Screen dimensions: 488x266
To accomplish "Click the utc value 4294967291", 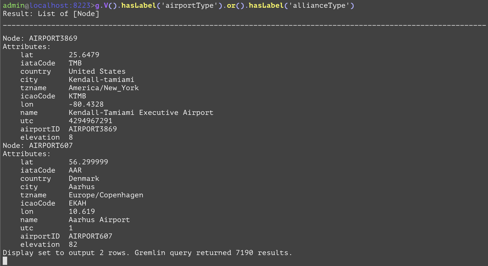I will coord(90,121).
